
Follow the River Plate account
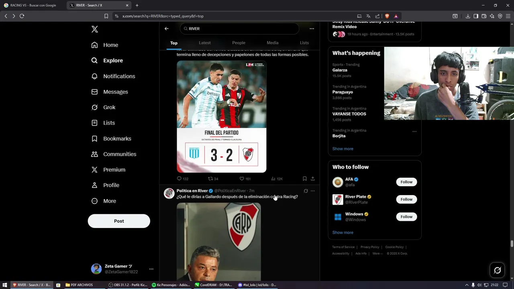pyautogui.click(x=406, y=199)
